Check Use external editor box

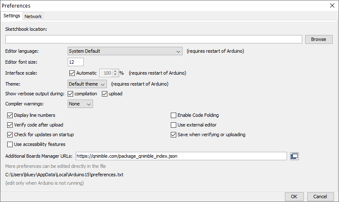click(173, 125)
